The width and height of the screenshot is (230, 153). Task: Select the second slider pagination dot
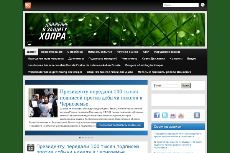83,138
